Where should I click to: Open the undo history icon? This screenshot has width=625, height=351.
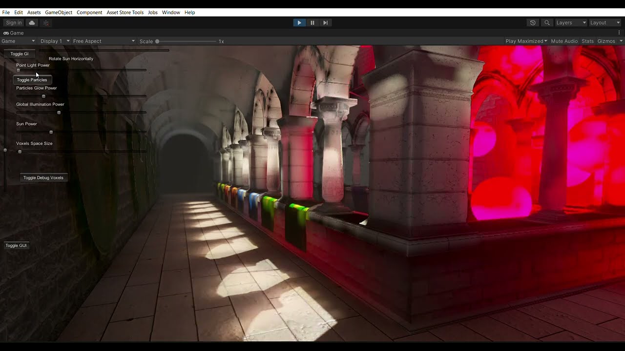click(x=533, y=22)
